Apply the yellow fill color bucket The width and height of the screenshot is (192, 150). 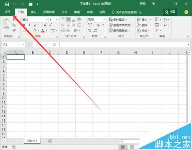35,30
